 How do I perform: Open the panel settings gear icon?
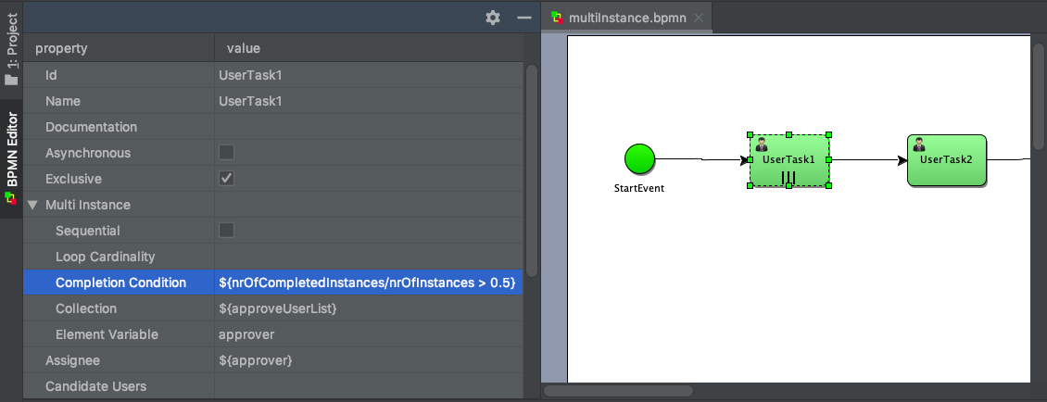click(493, 18)
